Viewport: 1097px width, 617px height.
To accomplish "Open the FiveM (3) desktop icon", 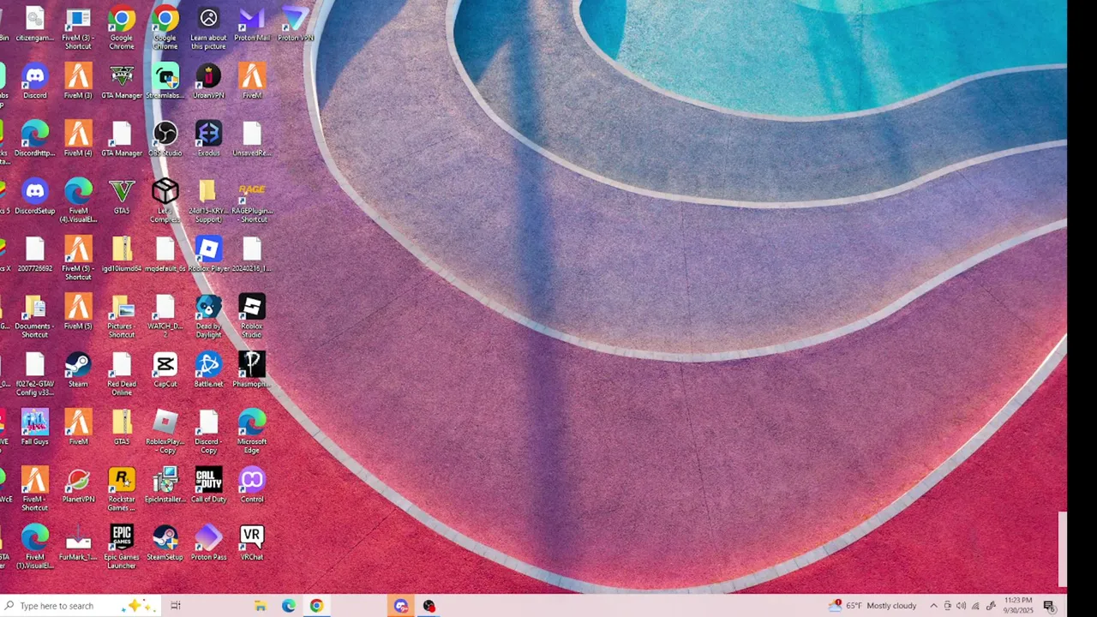I will (x=78, y=82).
